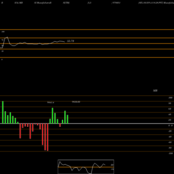Click the longest red histogram bar
The height and width of the screenshot is (174, 174).
tap(48, 137)
